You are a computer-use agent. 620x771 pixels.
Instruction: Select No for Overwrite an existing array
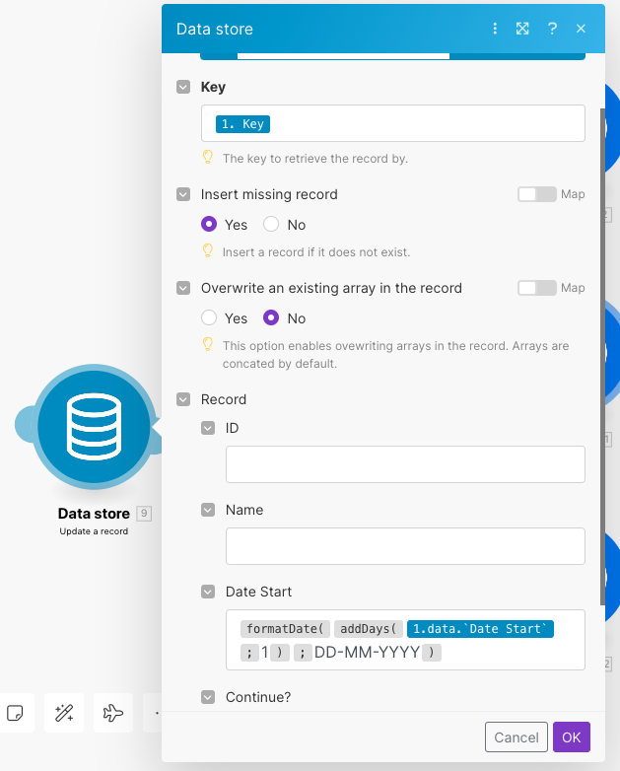tap(271, 317)
